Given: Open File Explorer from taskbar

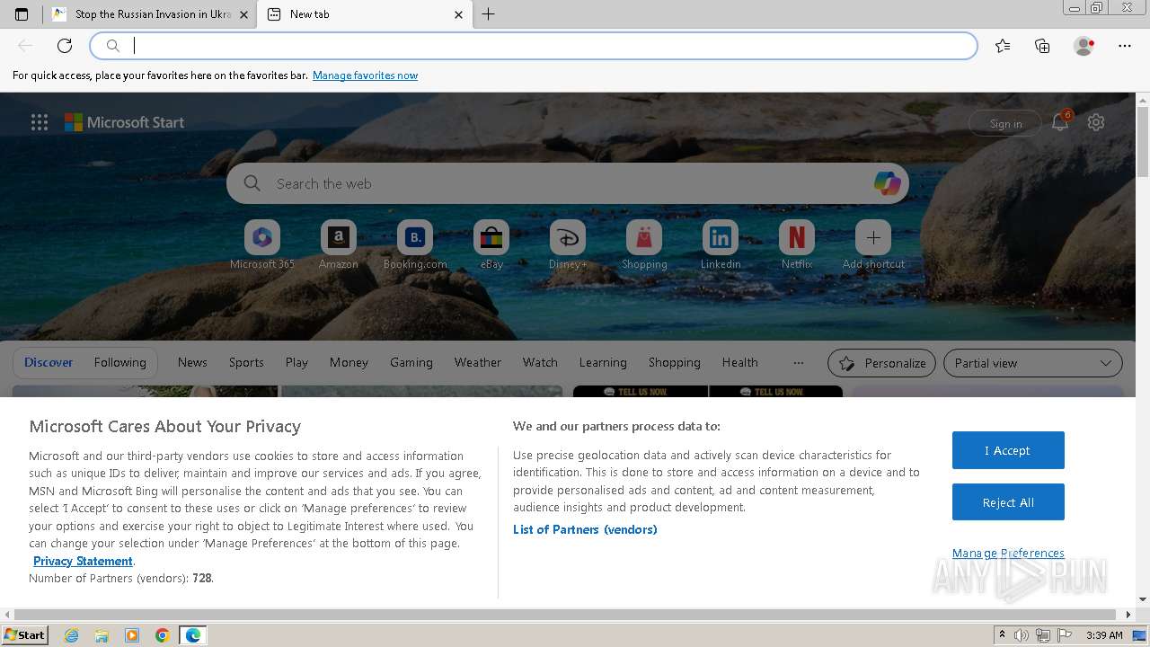Looking at the screenshot, I should (x=102, y=635).
